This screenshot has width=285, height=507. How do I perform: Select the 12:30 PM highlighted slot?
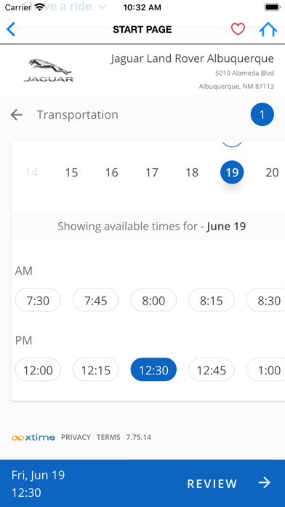click(x=153, y=369)
